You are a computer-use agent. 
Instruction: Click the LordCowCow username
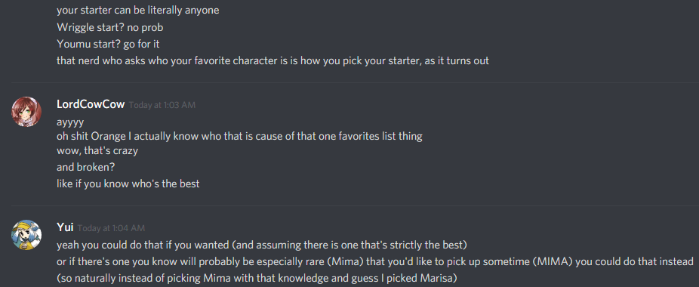point(91,104)
